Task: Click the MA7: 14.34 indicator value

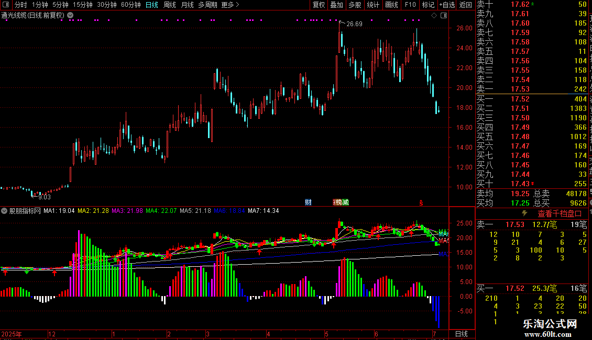Action: [x=264, y=211]
